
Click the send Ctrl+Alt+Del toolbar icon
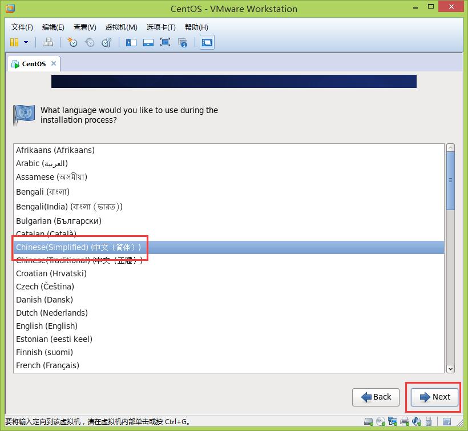coord(48,42)
